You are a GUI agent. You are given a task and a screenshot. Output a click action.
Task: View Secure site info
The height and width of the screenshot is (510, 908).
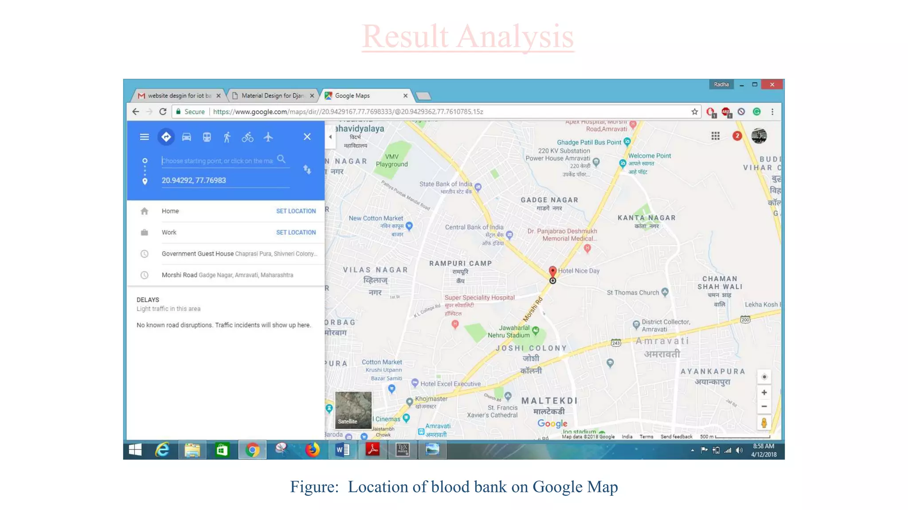click(x=190, y=112)
